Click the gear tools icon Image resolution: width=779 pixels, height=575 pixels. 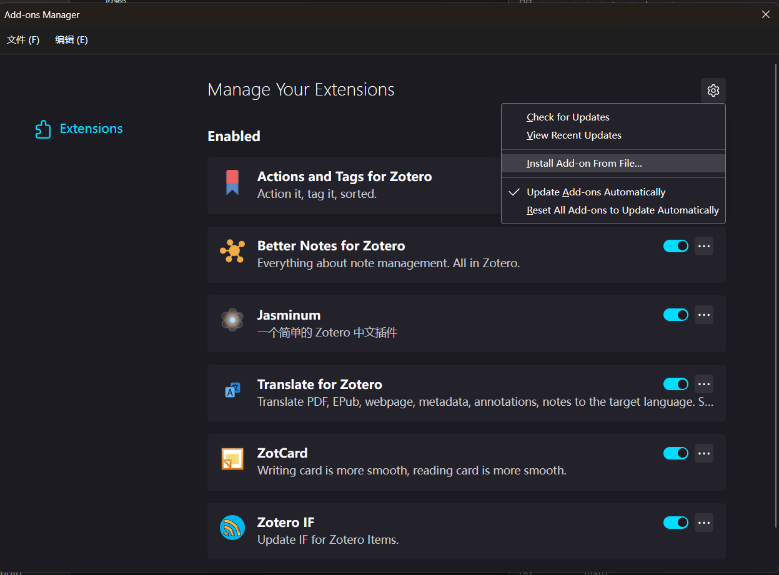click(x=713, y=91)
